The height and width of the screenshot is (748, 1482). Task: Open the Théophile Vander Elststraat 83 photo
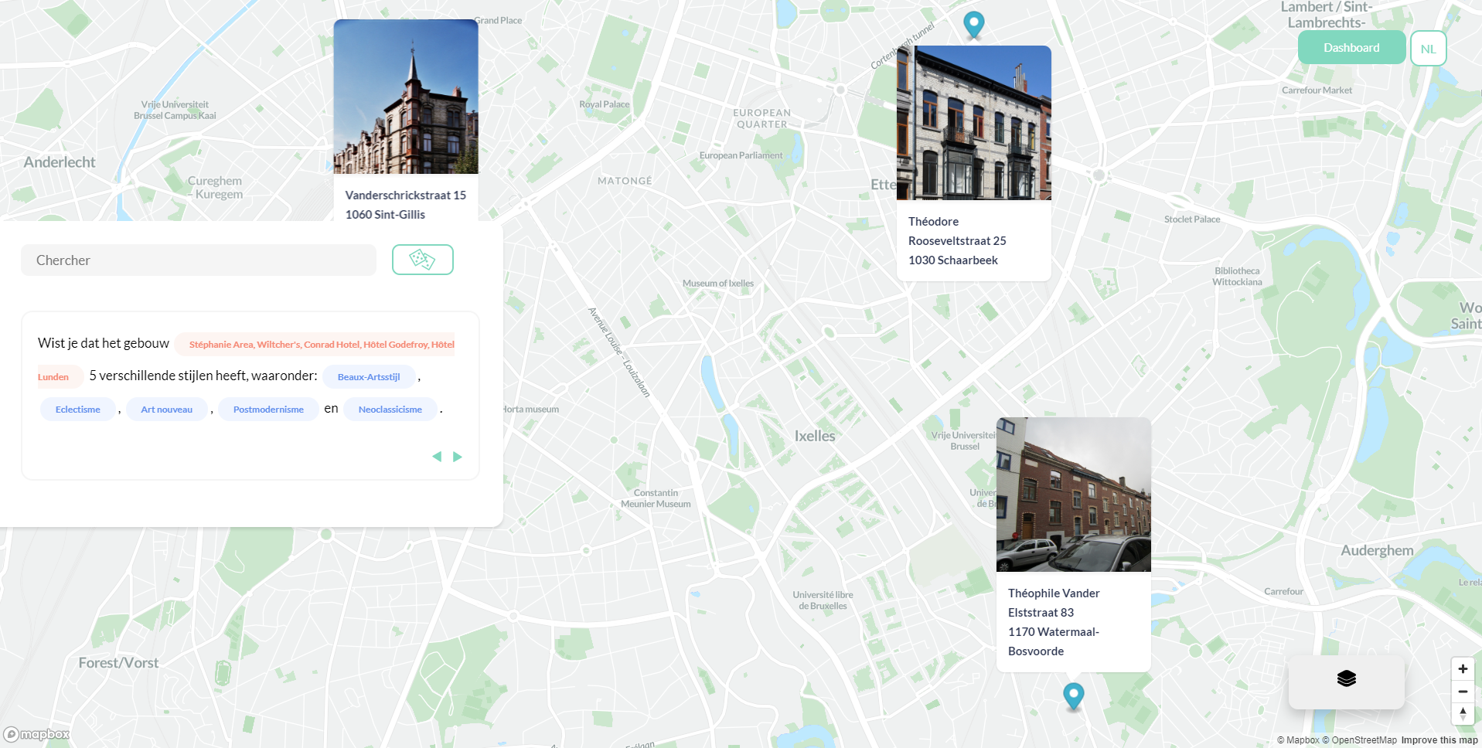tap(1074, 495)
